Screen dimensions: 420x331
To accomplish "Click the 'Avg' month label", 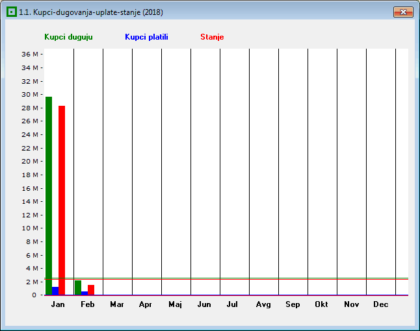I will (263, 304).
